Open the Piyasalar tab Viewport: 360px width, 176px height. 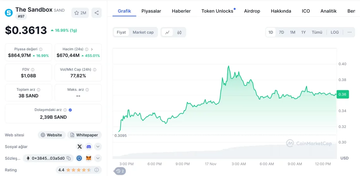coord(151,11)
